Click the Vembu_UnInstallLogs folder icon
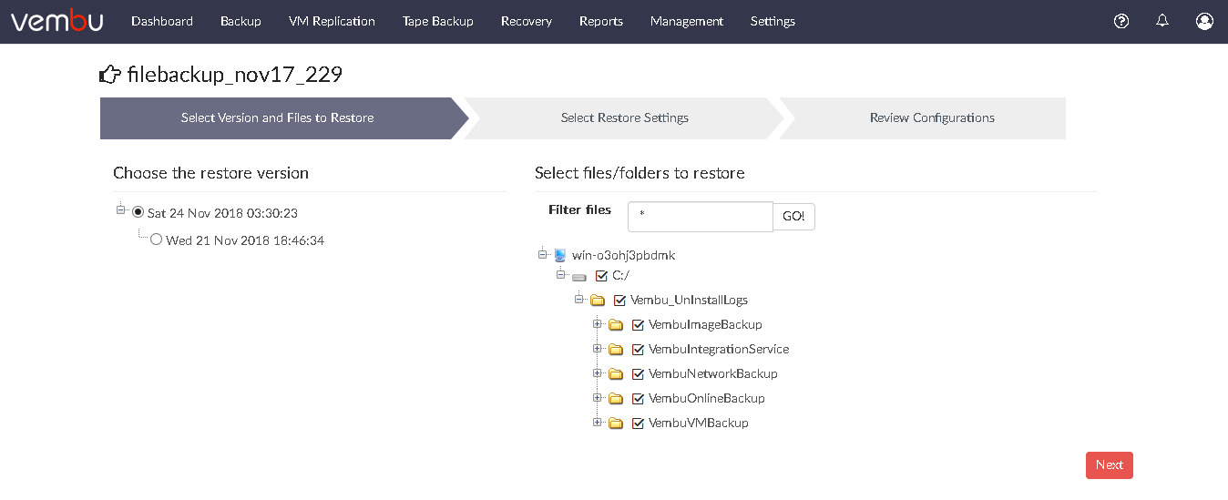The height and width of the screenshot is (500, 1228). pyautogui.click(x=598, y=300)
